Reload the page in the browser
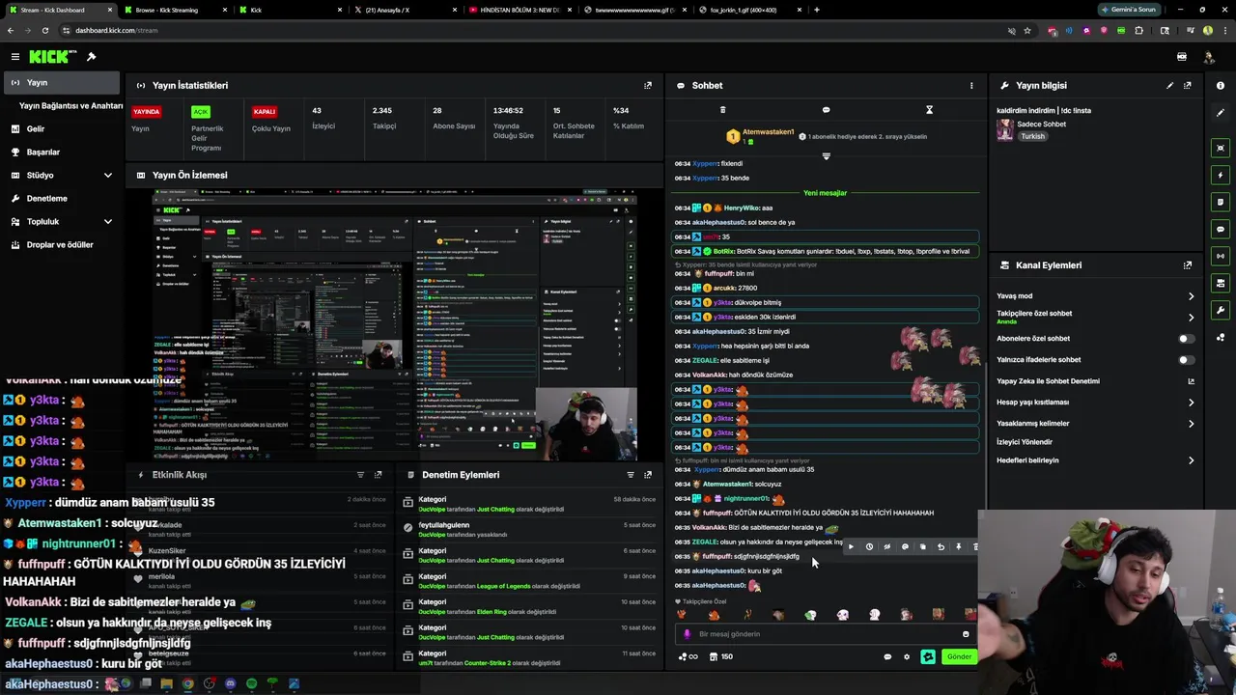Viewport: 1236px width, 695px height. pyautogui.click(x=44, y=30)
